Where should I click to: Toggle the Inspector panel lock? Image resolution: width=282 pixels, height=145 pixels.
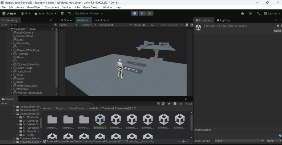point(276,20)
